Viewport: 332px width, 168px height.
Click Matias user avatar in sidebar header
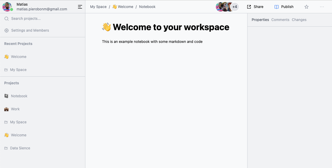pos(7,7)
